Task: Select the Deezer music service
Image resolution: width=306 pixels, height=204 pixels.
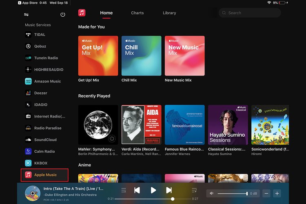Action: [40, 93]
